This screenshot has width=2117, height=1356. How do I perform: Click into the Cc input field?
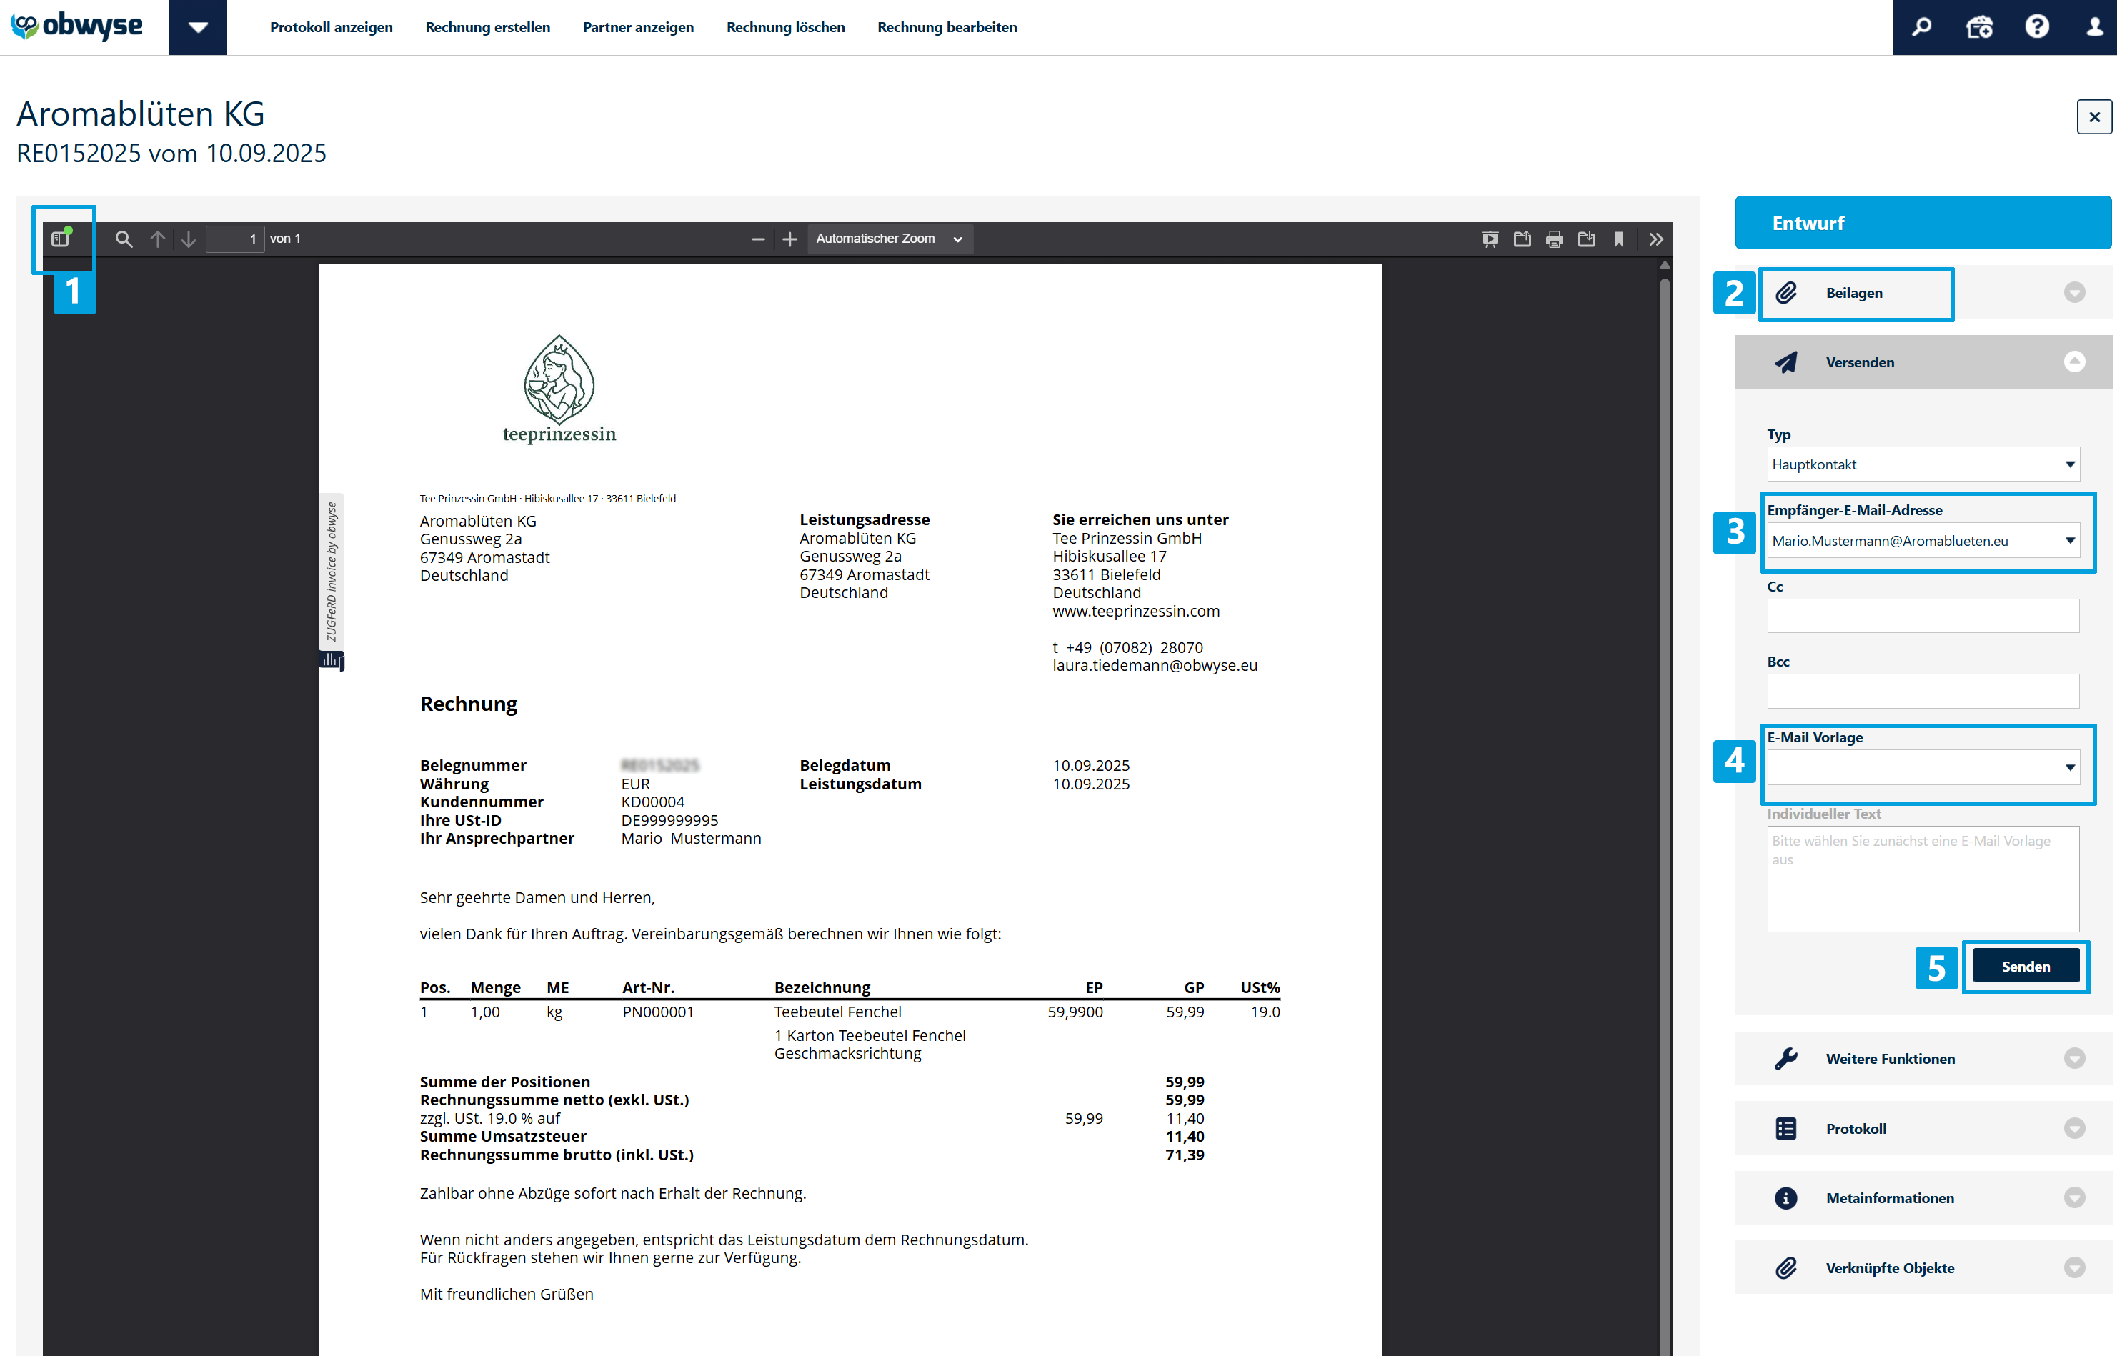[x=1923, y=615]
